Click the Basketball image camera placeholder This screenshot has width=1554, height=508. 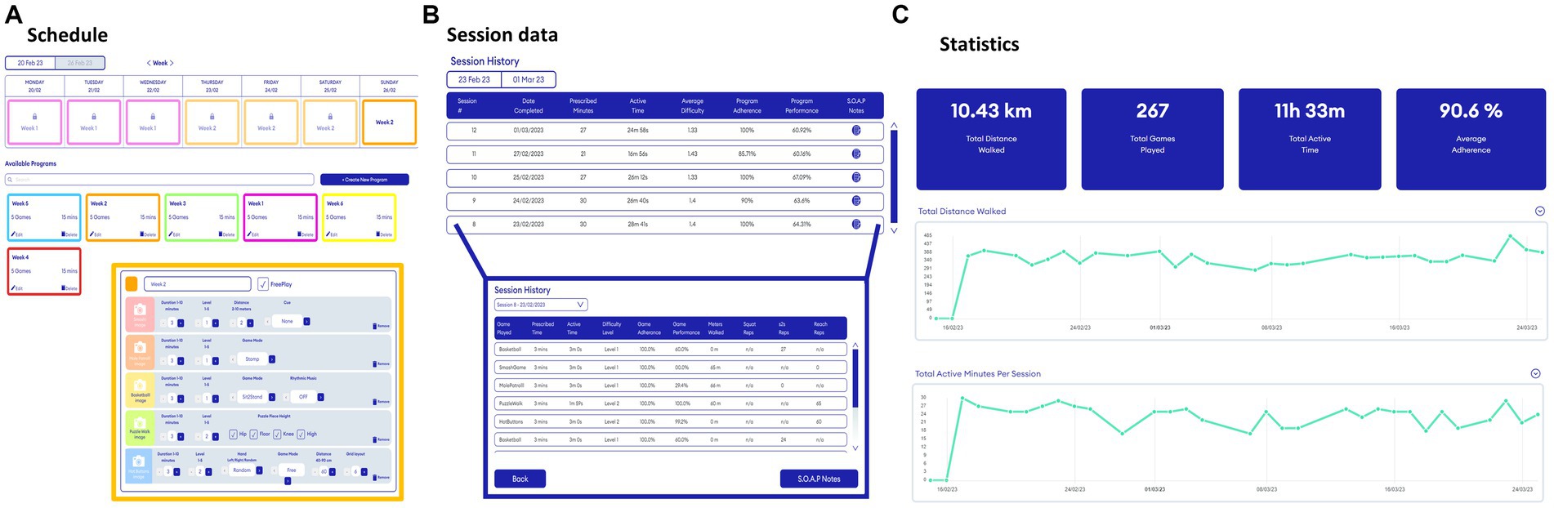coord(140,385)
